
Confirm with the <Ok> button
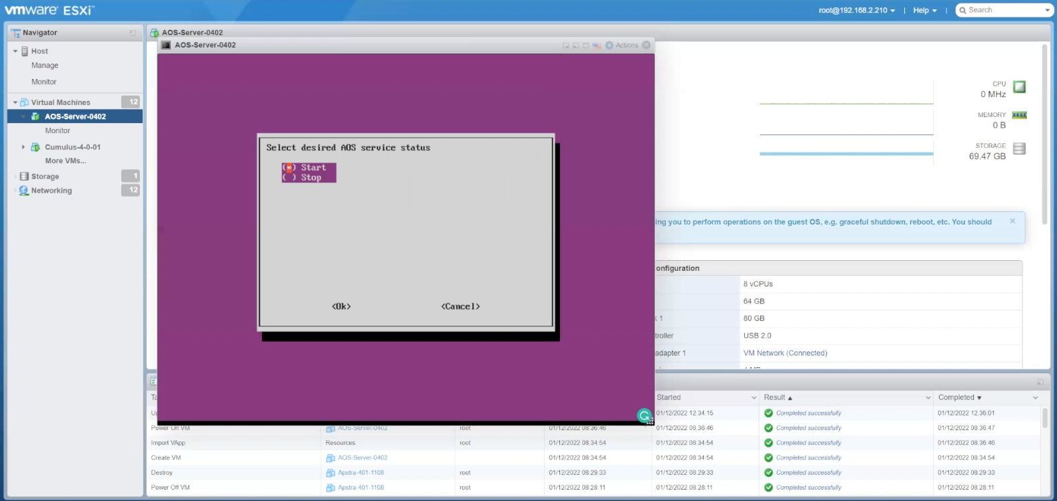[342, 306]
